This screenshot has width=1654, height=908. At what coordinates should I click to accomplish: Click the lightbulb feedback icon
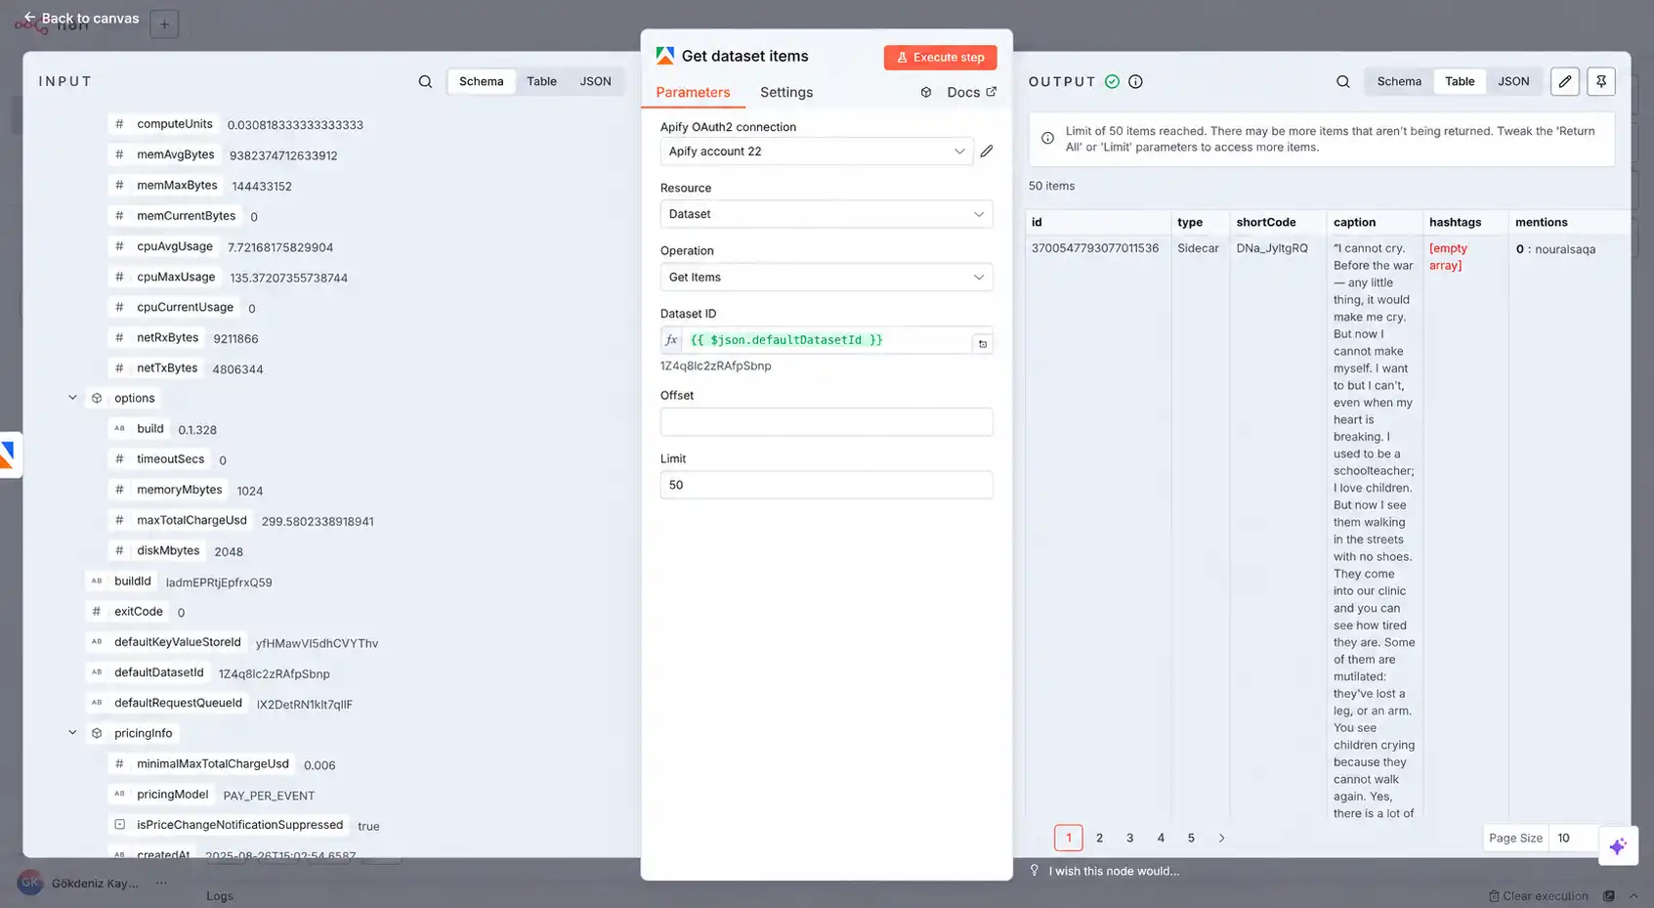(1035, 870)
